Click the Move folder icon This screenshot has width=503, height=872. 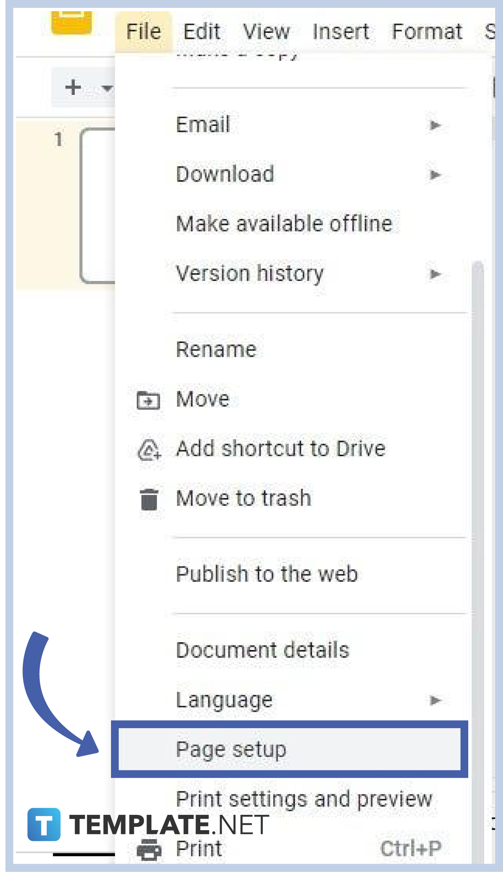pyautogui.click(x=149, y=399)
